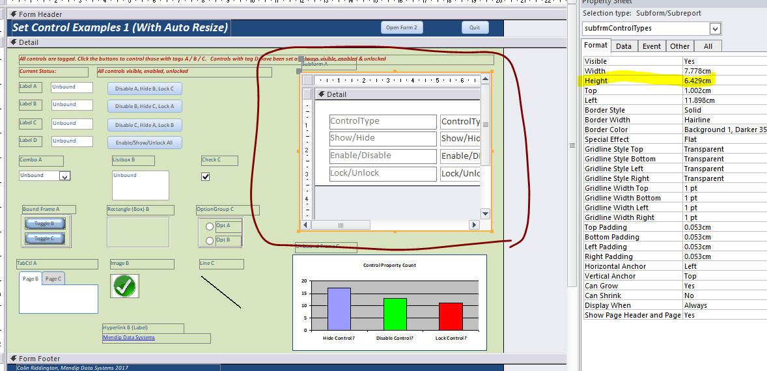
Task: Click the Border Style property value Solid
Action: 723,110
